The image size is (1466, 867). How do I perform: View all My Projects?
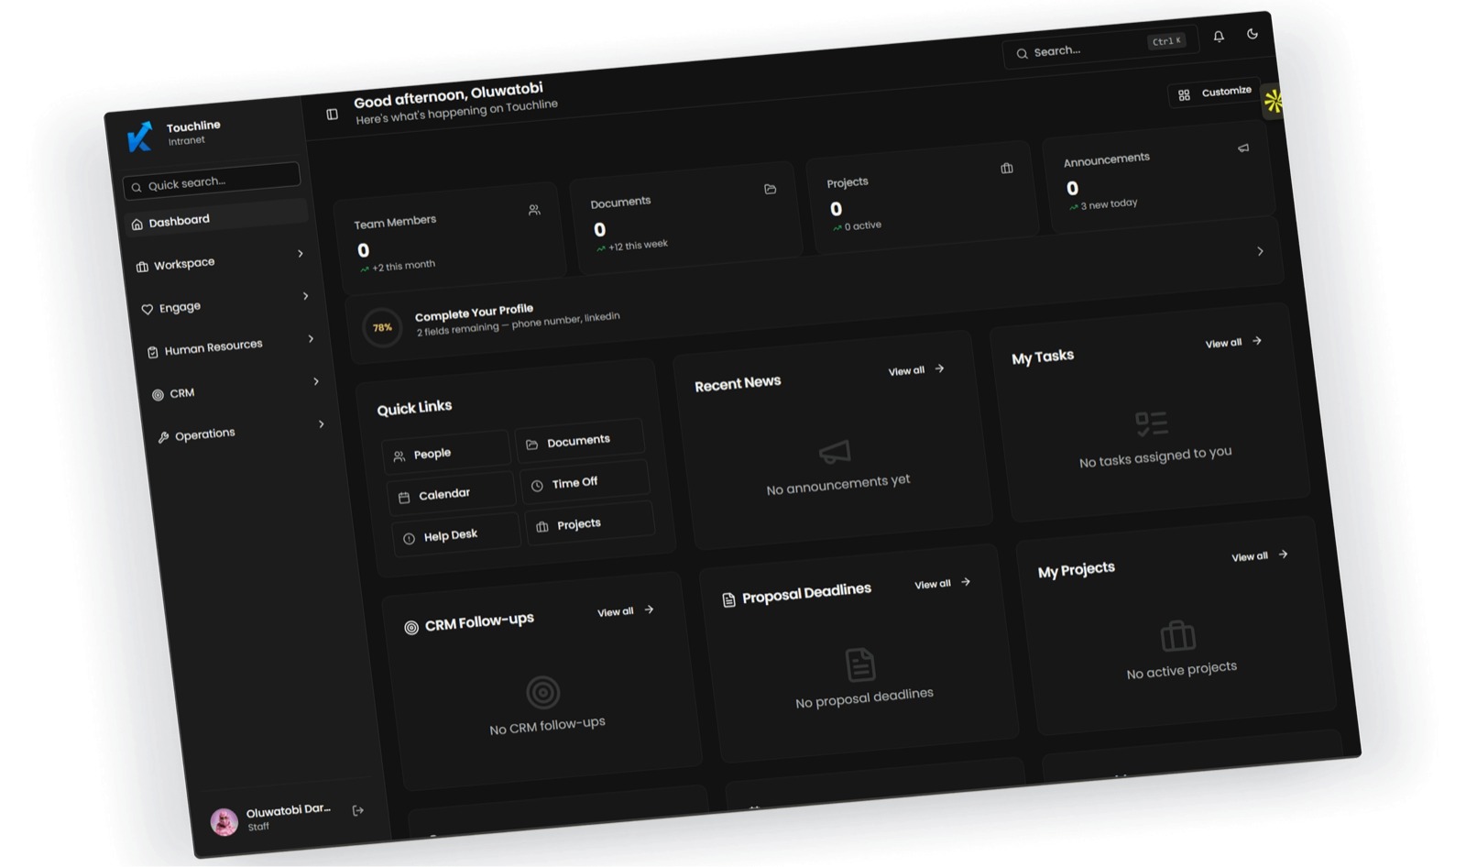click(x=1260, y=555)
